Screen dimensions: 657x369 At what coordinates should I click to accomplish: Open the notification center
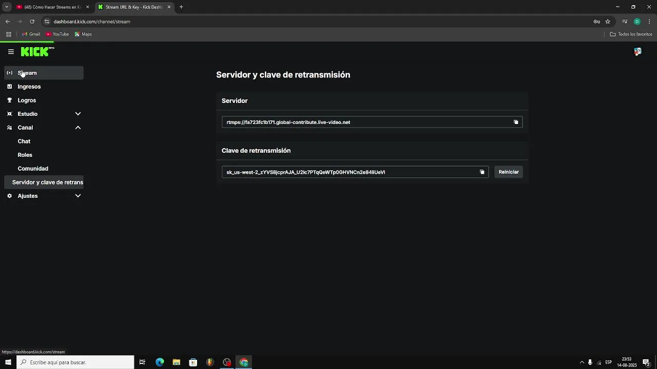point(647,362)
